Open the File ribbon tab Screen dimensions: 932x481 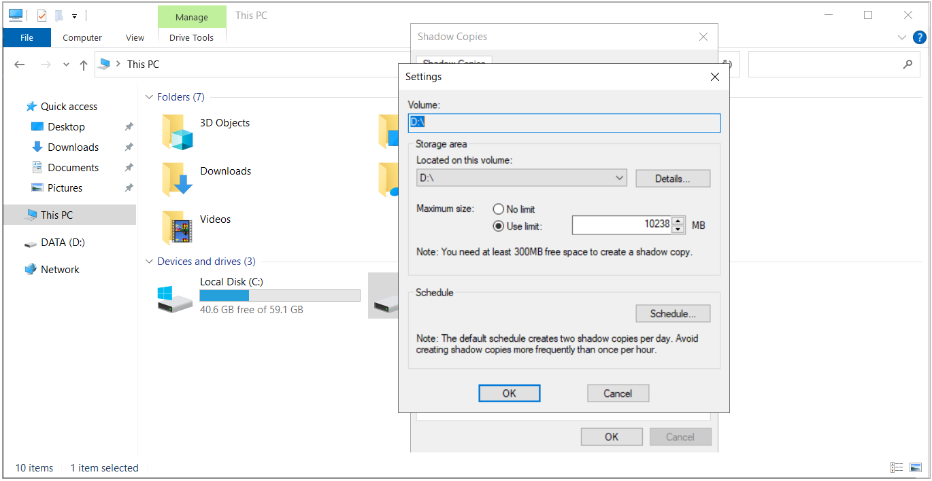27,37
